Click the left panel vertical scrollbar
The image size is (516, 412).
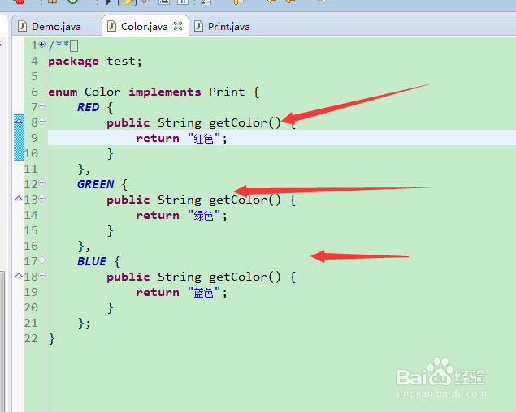(x=2, y=341)
